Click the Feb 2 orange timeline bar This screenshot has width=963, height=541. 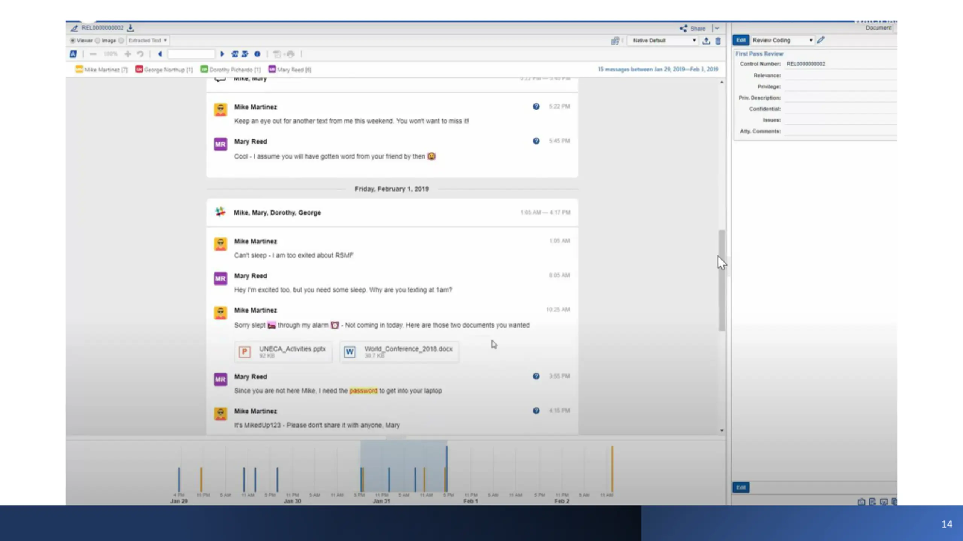click(612, 468)
